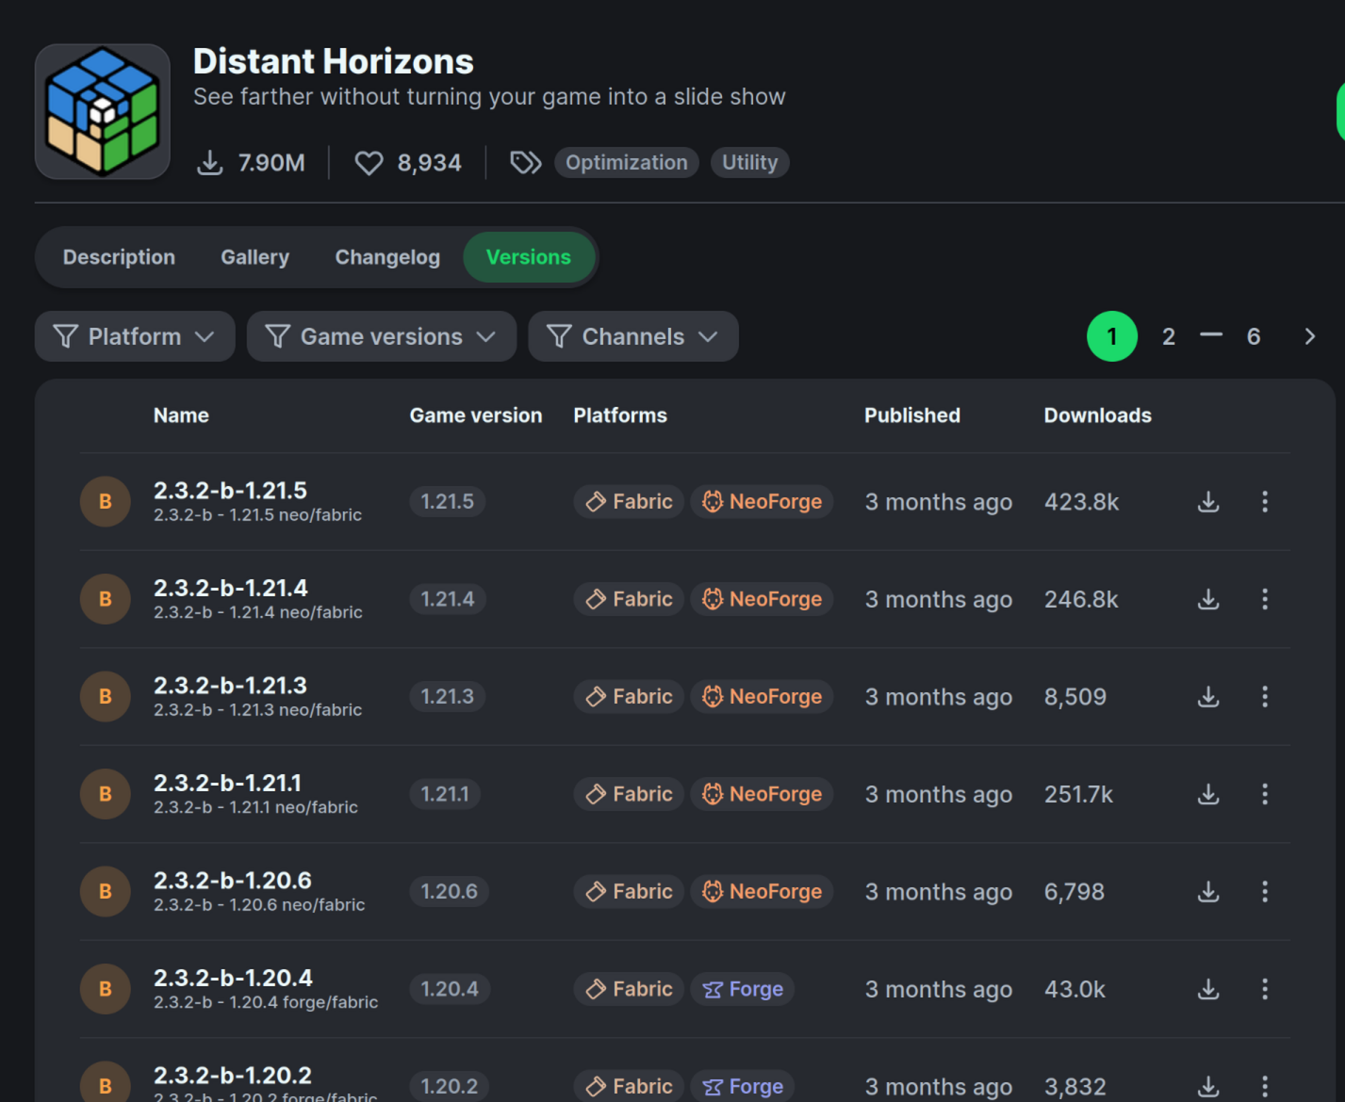Open the Optimization category tag

click(x=627, y=163)
